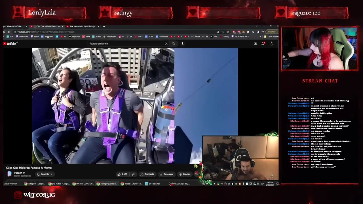
Task: Like the video with 4,626 likes
Action: click(x=123, y=174)
